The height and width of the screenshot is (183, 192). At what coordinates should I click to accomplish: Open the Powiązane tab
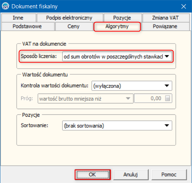(165, 27)
